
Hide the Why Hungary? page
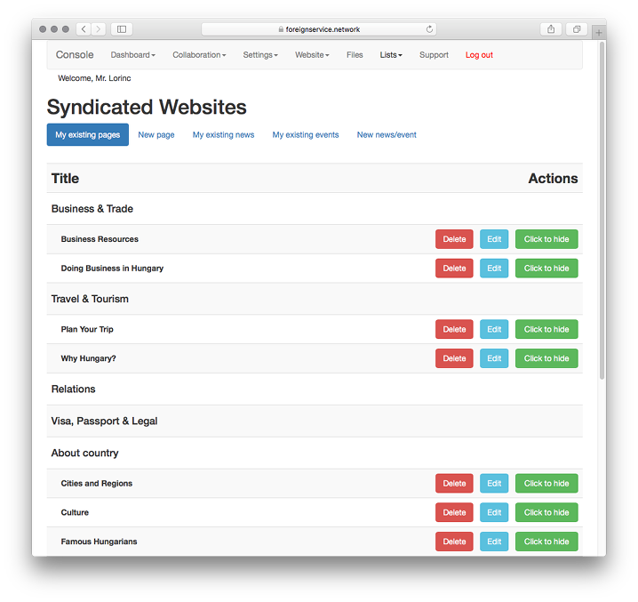pyautogui.click(x=546, y=358)
